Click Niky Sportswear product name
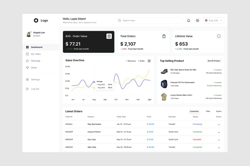Image resolution: width=250 pixels, height=166 pixels. click(x=95, y=124)
